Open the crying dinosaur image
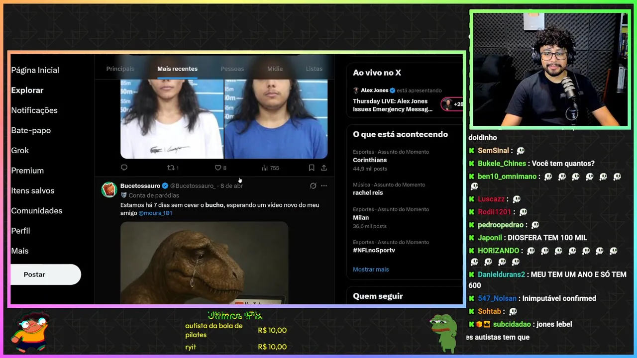The width and height of the screenshot is (637, 358). 204,263
